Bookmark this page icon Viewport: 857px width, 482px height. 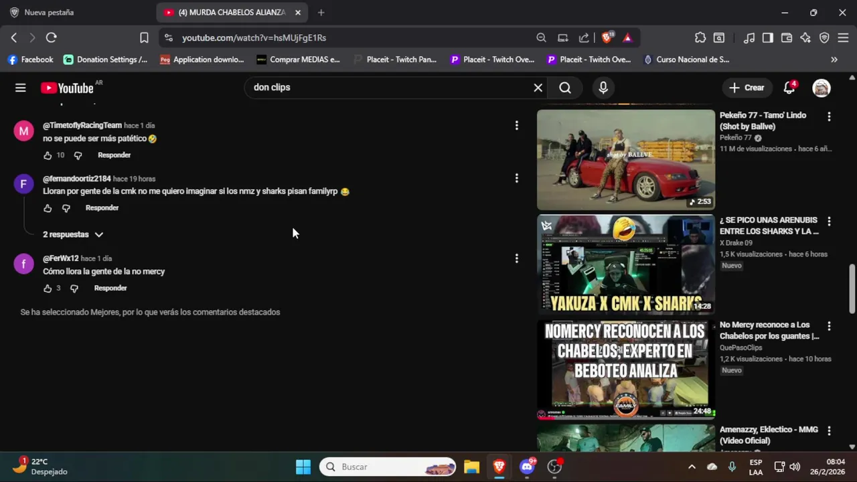pyautogui.click(x=144, y=37)
